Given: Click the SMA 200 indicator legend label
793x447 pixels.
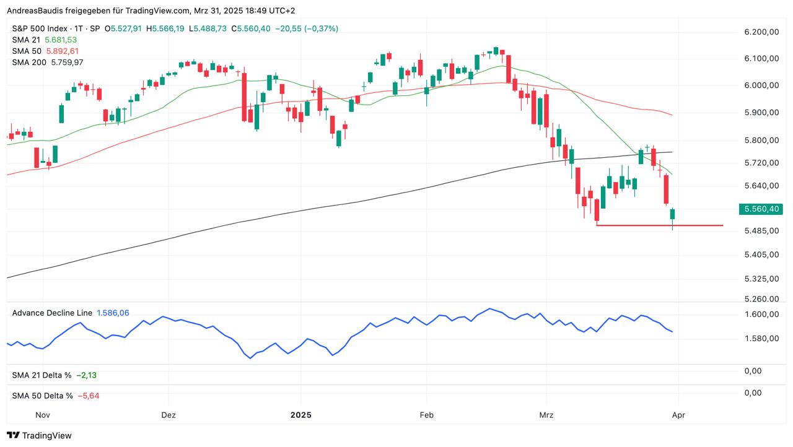Looking at the screenshot, I should (x=28, y=62).
